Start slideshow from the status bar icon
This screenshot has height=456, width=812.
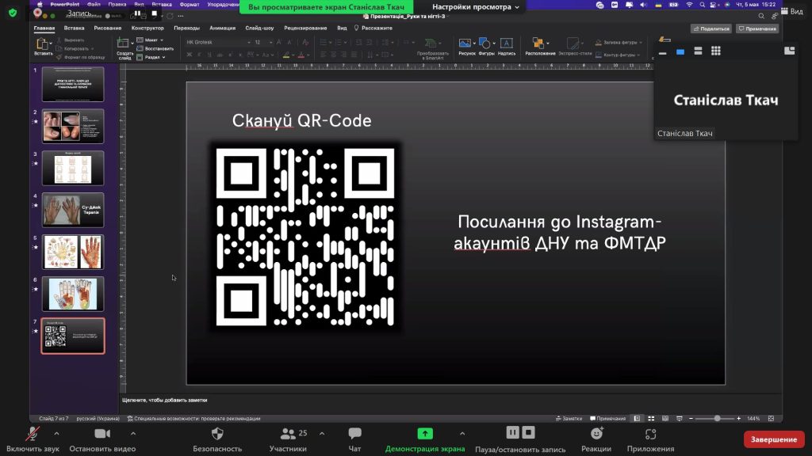[x=680, y=418]
